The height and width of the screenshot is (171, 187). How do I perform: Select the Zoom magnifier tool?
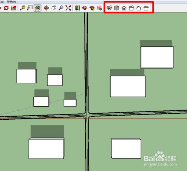click(x=61, y=8)
